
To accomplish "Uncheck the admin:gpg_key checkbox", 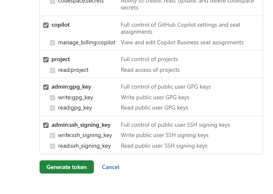I will (x=46, y=87).
